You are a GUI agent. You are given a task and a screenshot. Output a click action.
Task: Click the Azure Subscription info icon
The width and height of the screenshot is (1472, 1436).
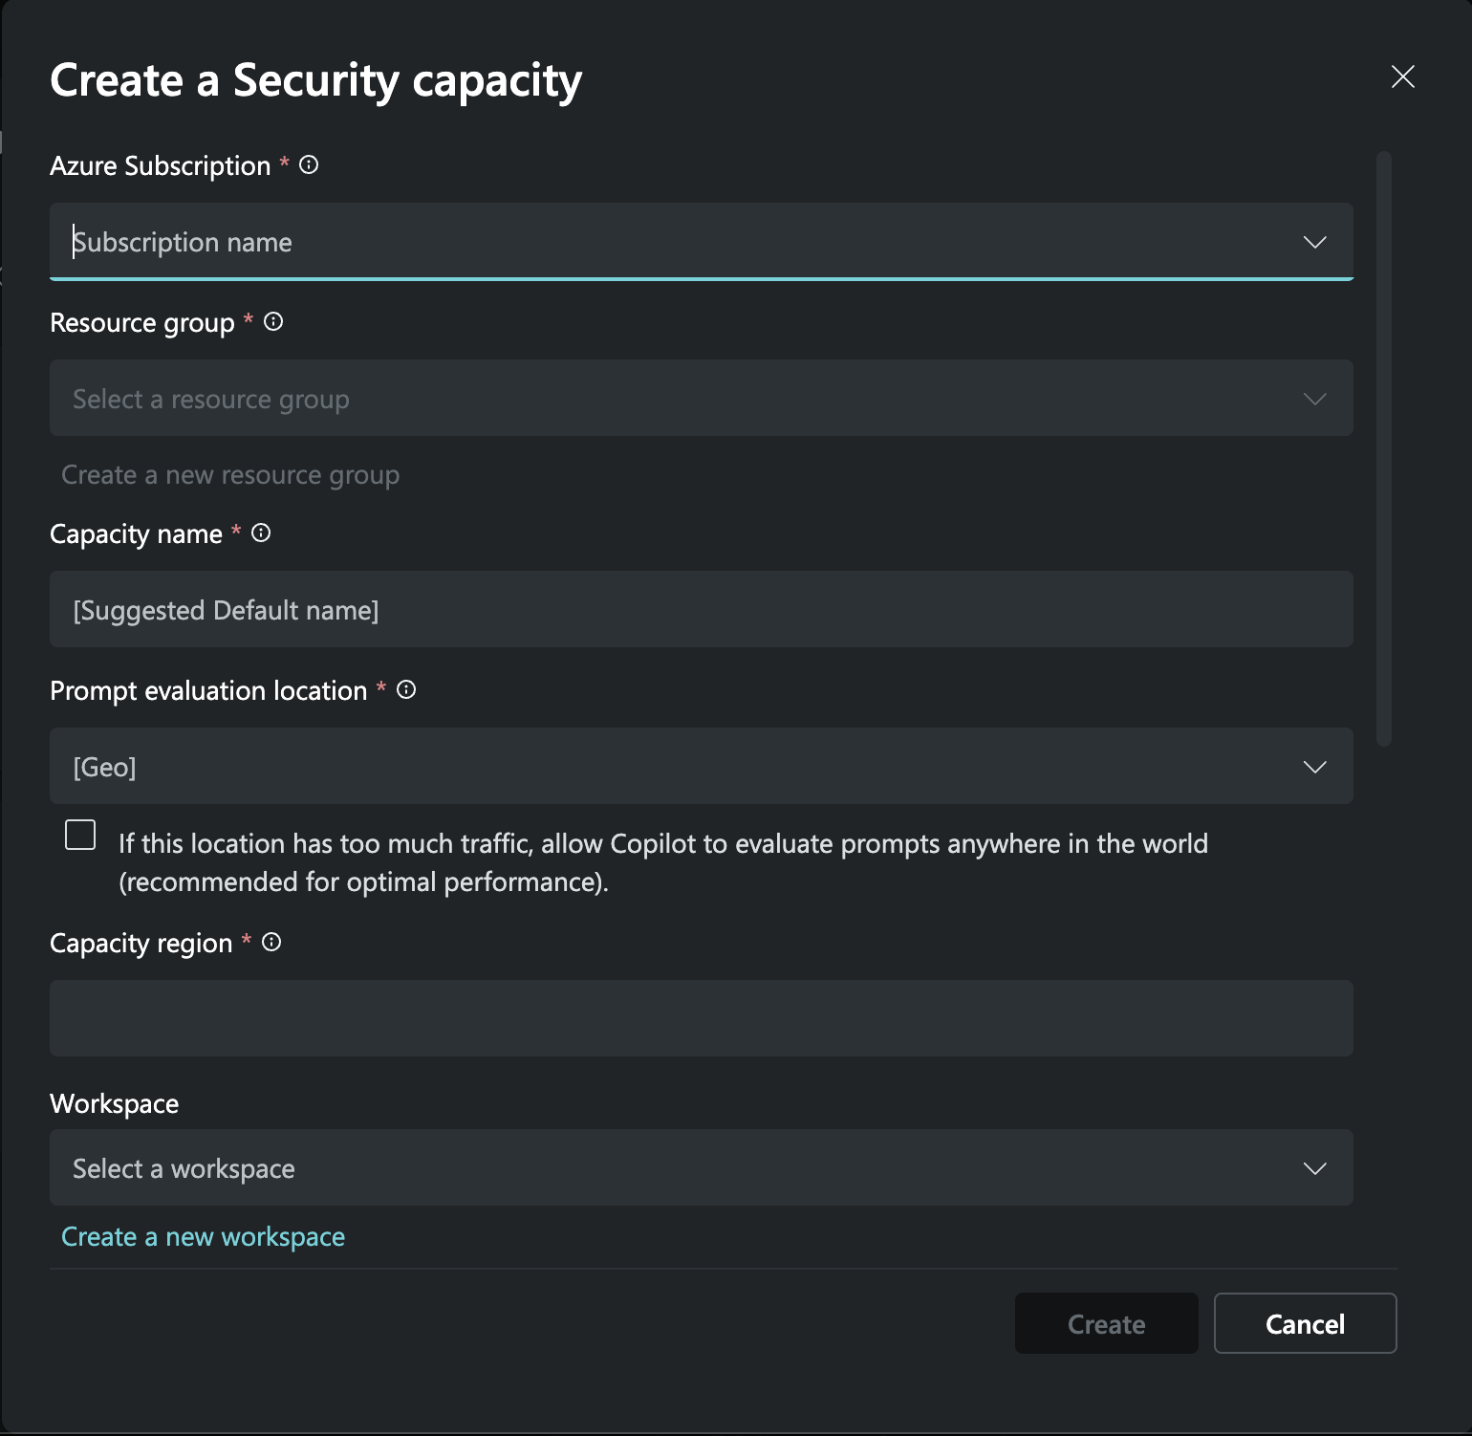pos(308,164)
